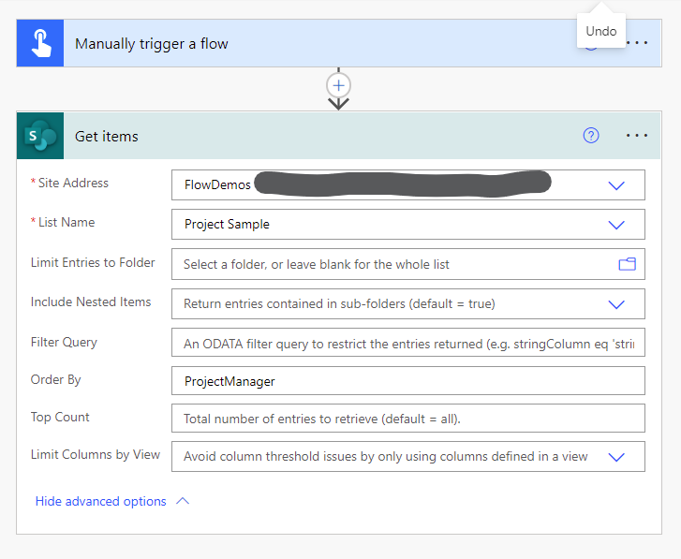
Task: Expand the Include Nested Items dropdown
Action: [x=616, y=304]
